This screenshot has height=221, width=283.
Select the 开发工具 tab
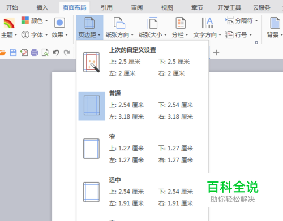pyautogui.click(x=229, y=7)
